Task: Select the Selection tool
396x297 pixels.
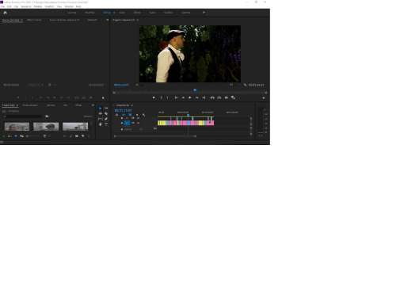Action: tap(100, 109)
